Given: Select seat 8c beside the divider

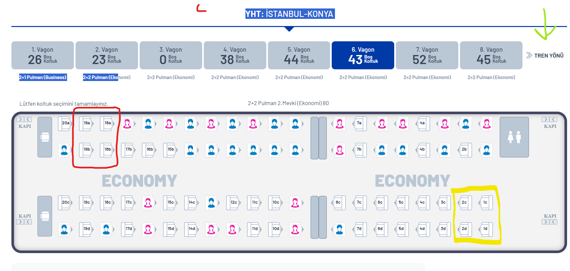Looking at the screenshot, I should click(338, 203).
